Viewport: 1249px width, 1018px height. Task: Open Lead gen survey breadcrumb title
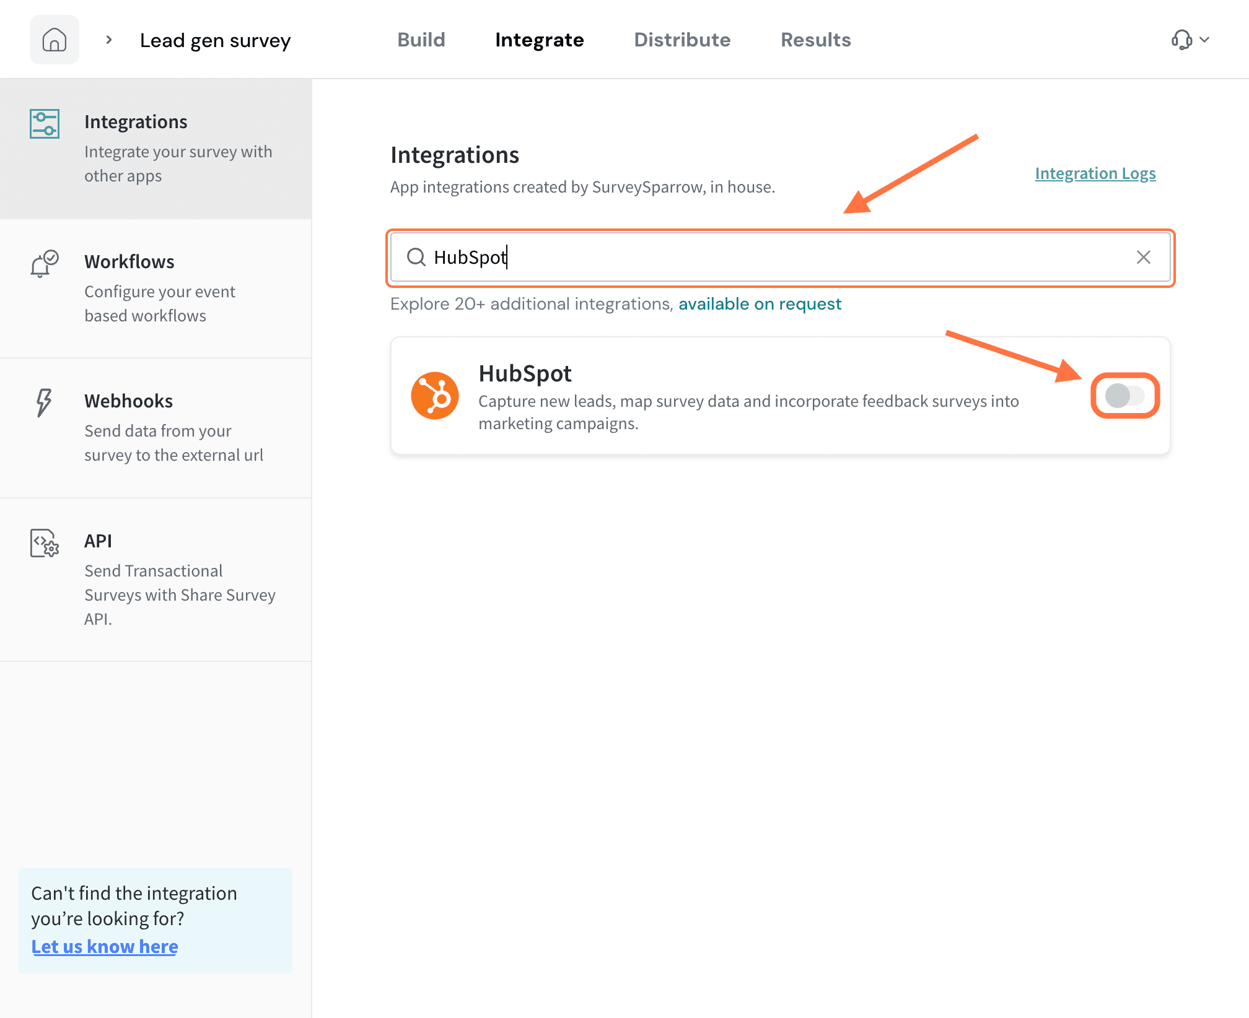click(x=215, y=40)
